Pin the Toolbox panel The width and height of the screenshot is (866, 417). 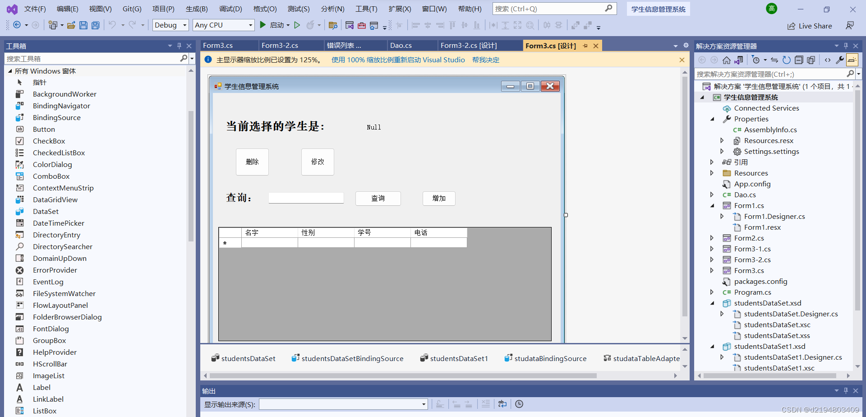179,46
